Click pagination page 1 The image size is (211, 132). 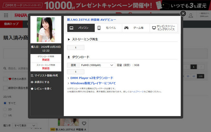[x=194, y=67]
